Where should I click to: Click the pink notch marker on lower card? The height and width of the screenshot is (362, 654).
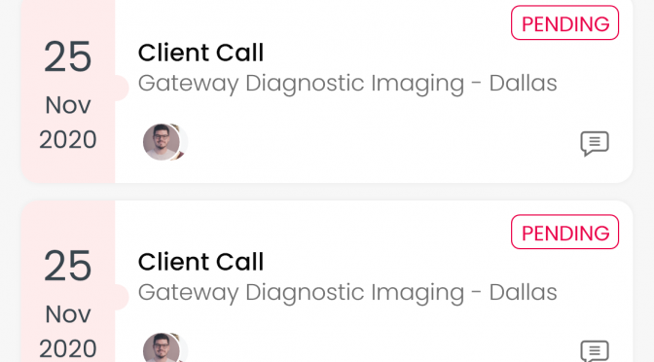pyautogui.click(x=121, y=297)
